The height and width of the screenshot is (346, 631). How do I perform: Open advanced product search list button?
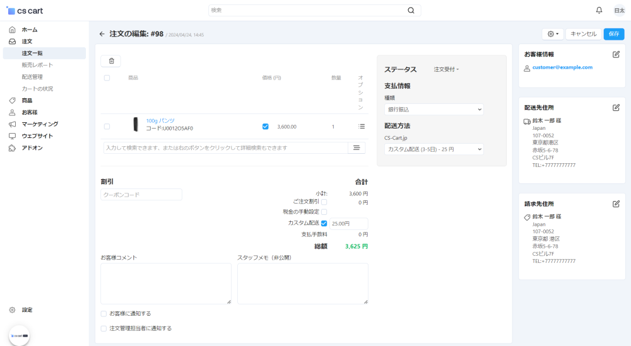(x=357, y=148)
